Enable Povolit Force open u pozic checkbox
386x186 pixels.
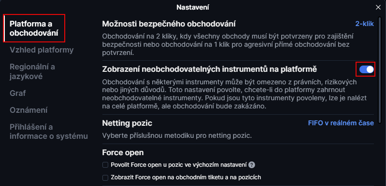point(105,165)
